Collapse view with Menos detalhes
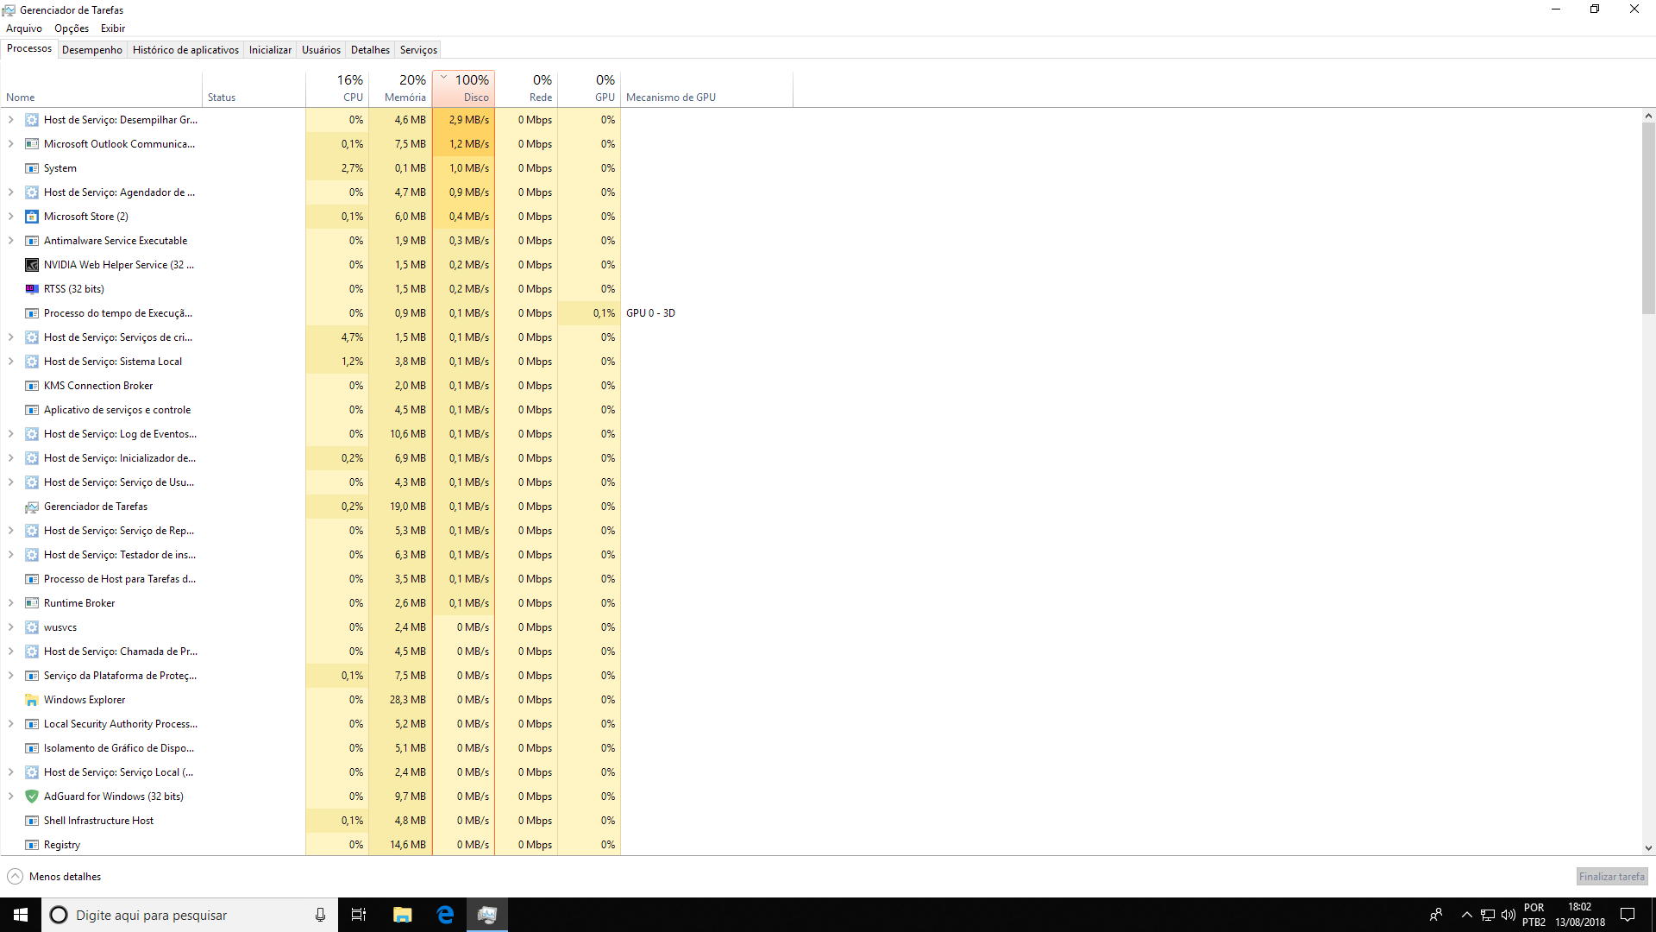This screenshot has height=932, width=1656. (x=54, y=877)
